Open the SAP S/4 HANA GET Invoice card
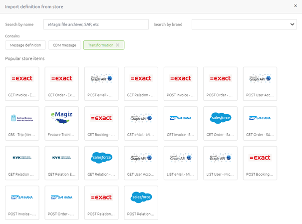 point(181,123)
